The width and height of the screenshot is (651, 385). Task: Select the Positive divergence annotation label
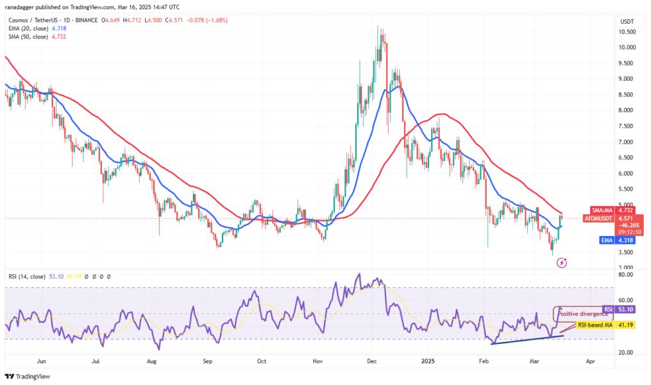582,314
